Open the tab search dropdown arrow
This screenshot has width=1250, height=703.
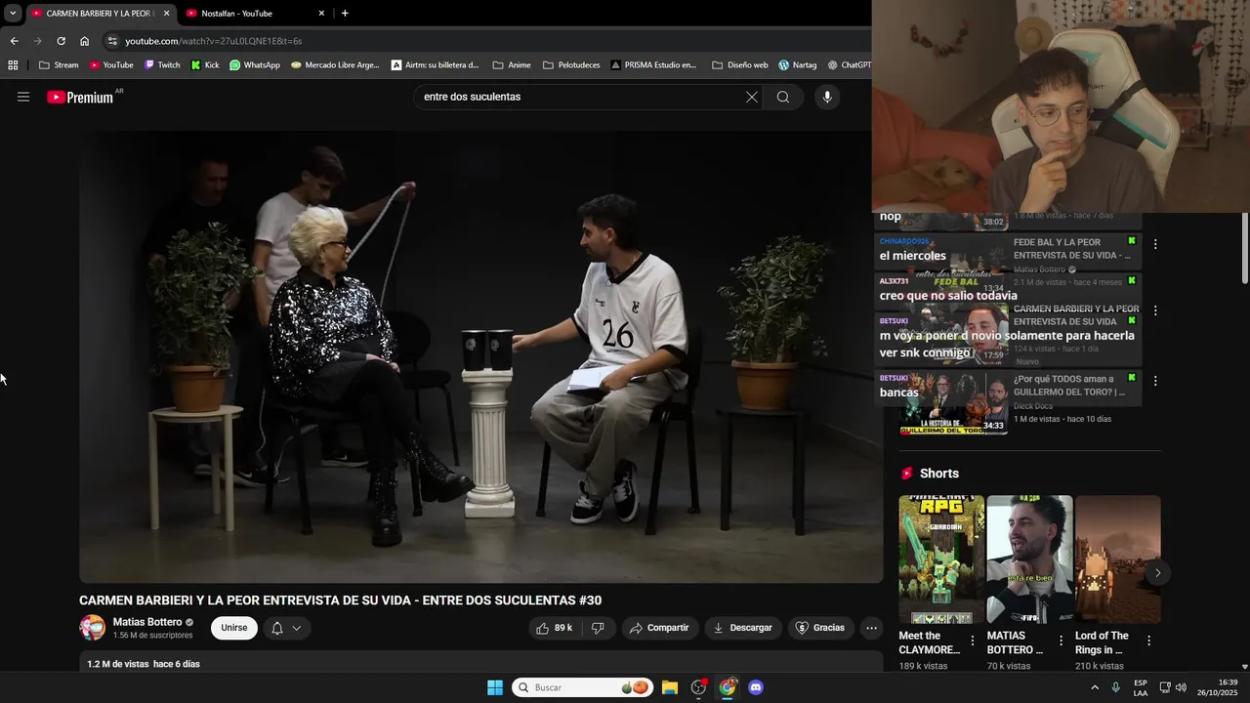point(13,14)
